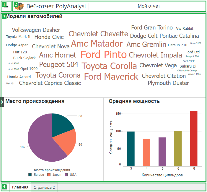Click the Мой отчет report title
Screen dimensions: 207x192
click(x=149, y=6)
